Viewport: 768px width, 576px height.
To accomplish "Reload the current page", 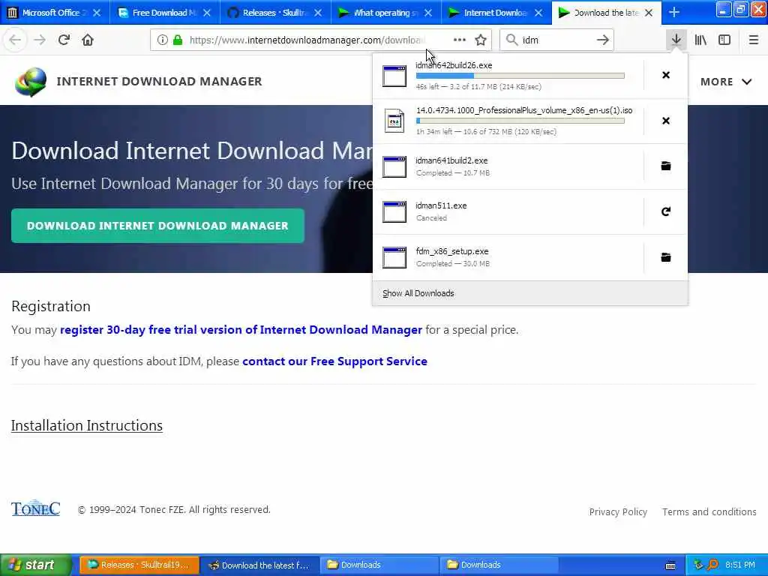I will pos(64,40).
